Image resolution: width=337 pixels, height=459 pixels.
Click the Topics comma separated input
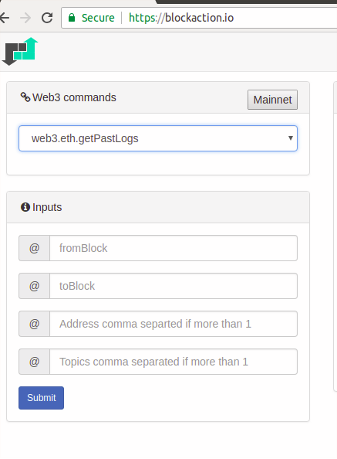(x=174, y=362)
